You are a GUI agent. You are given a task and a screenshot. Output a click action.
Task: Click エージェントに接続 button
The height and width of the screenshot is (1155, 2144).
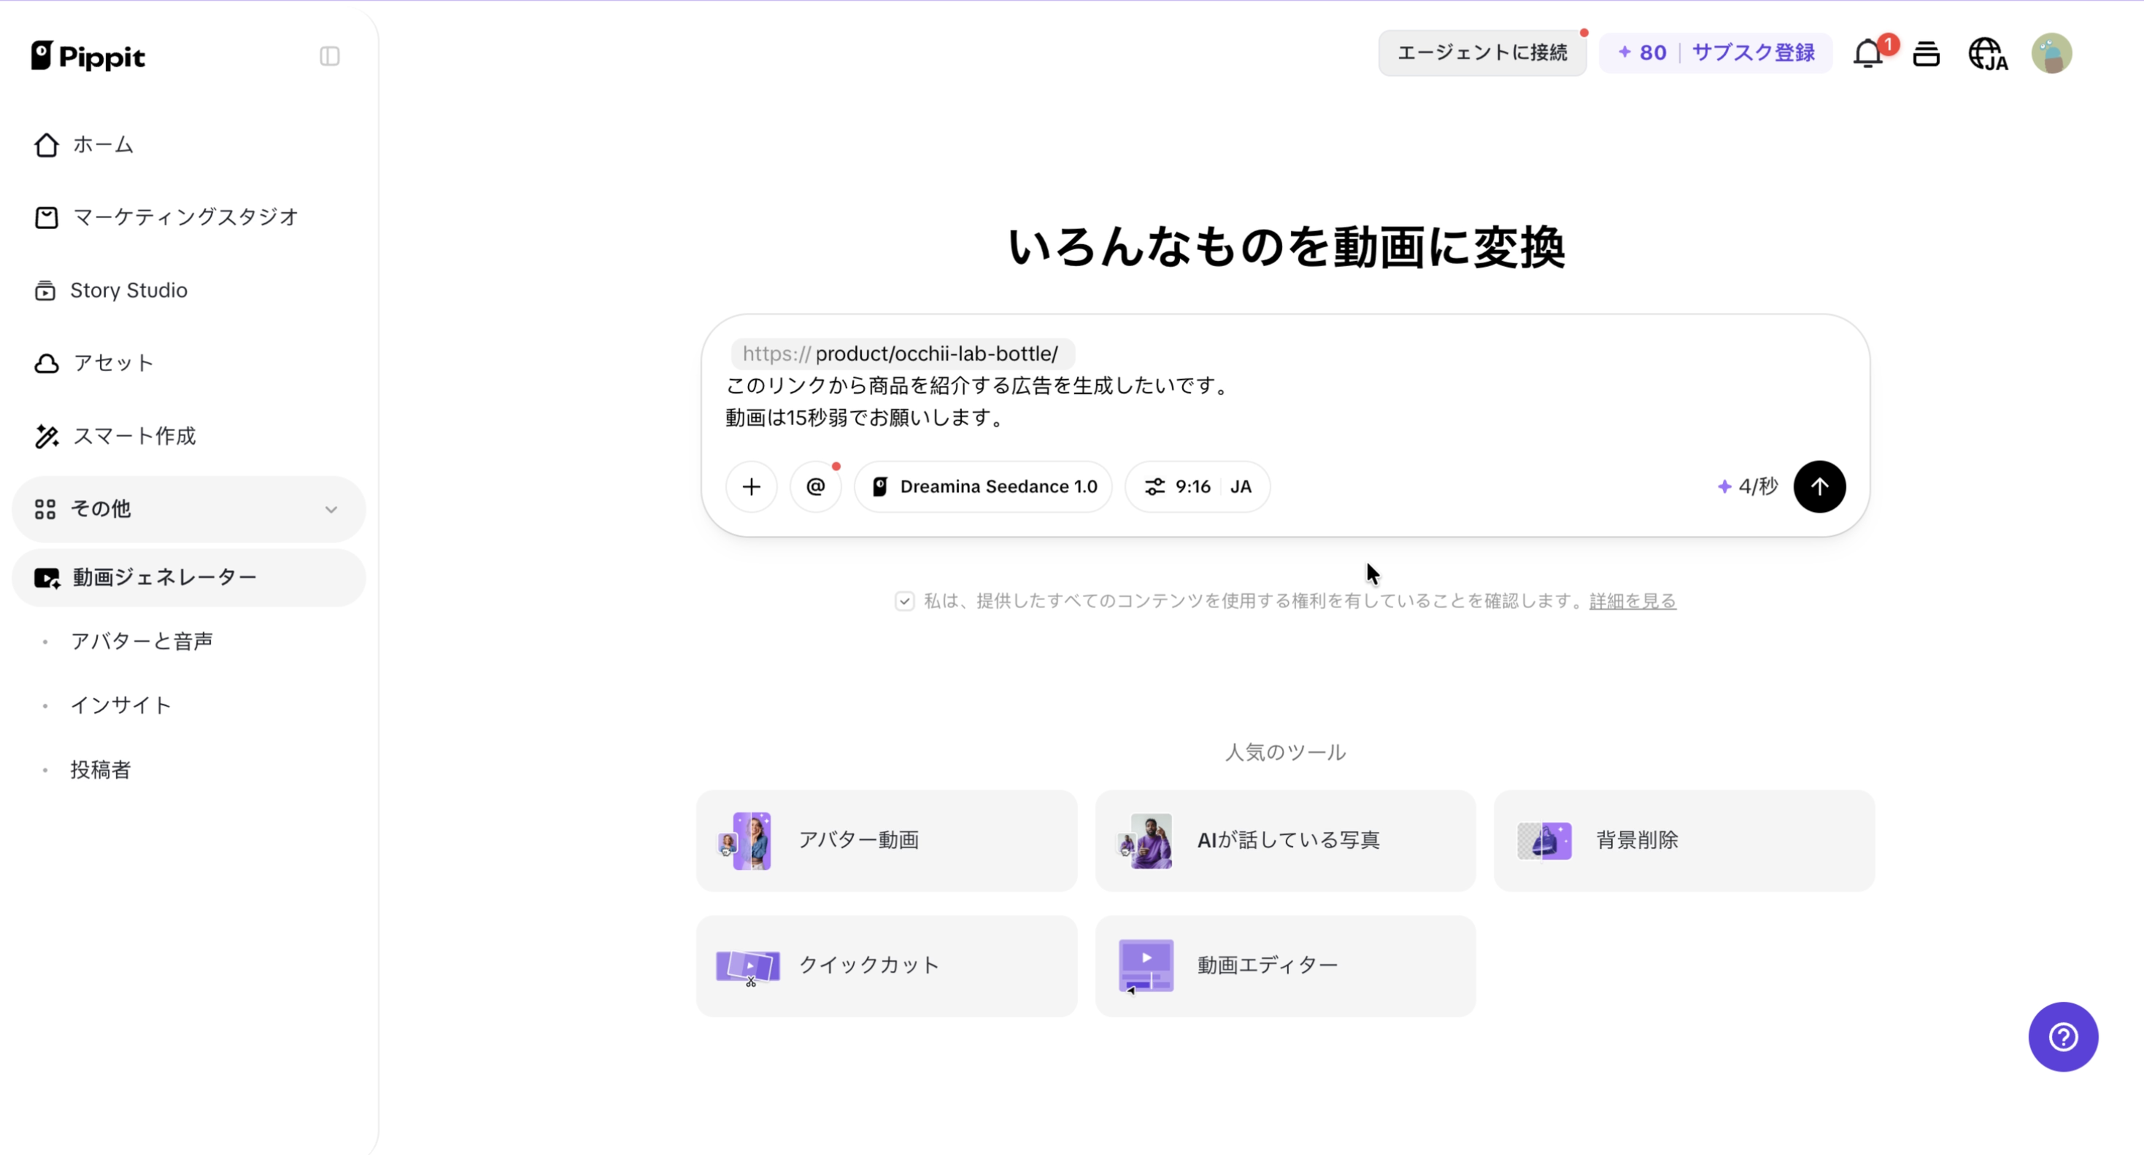(1482, 53)
